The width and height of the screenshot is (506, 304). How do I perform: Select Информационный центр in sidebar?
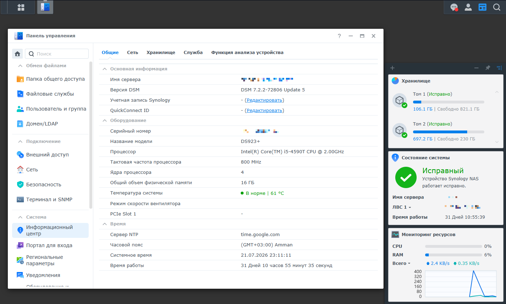pyautogui.click(x=50, y=230)
